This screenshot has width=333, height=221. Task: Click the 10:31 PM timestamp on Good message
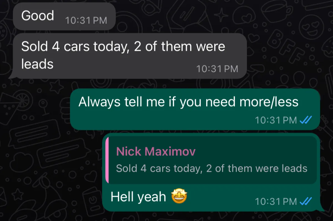86,21
